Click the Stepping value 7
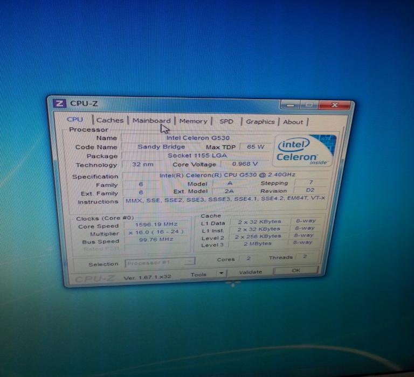 pyautogui.click(x=311, y=182)
